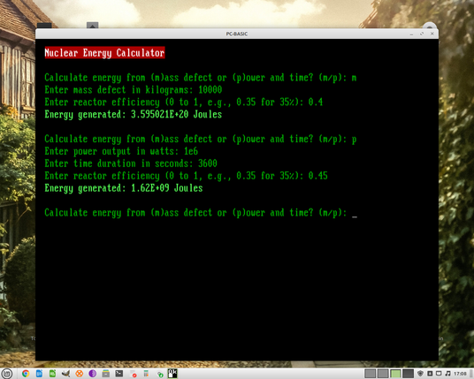Open the security shield tray icon
474x379 pixels.
pyautogui.click(x=420, y=374)
